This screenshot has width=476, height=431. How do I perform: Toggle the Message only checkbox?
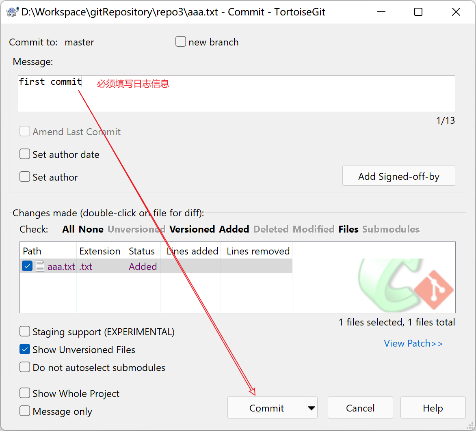tap(25, 411)
